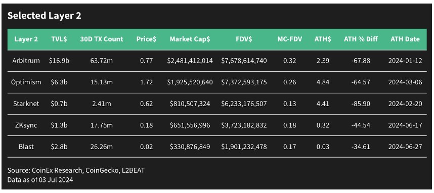Select the Blast row name
Image resolution: width=434 pixels, height=193 pixels.
tap(26, 147)
